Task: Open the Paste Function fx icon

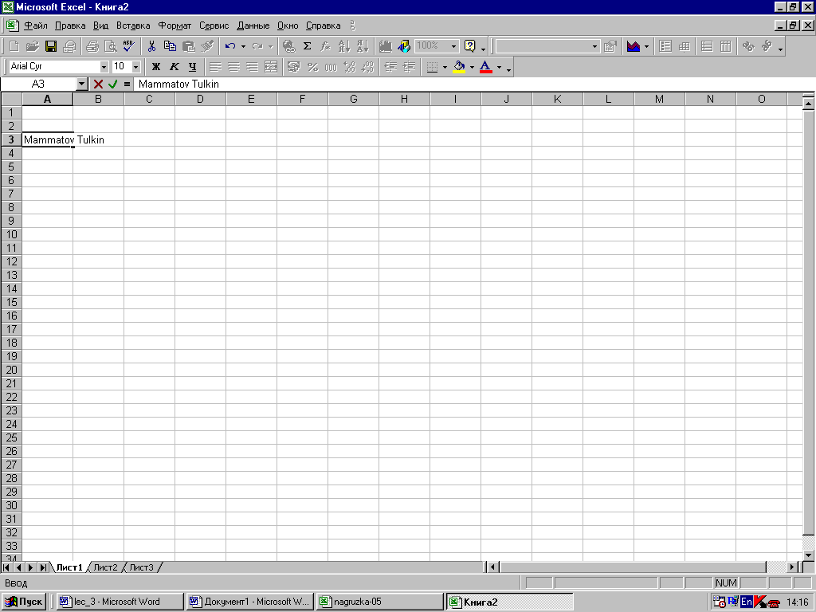Action: tap(325, 46)
